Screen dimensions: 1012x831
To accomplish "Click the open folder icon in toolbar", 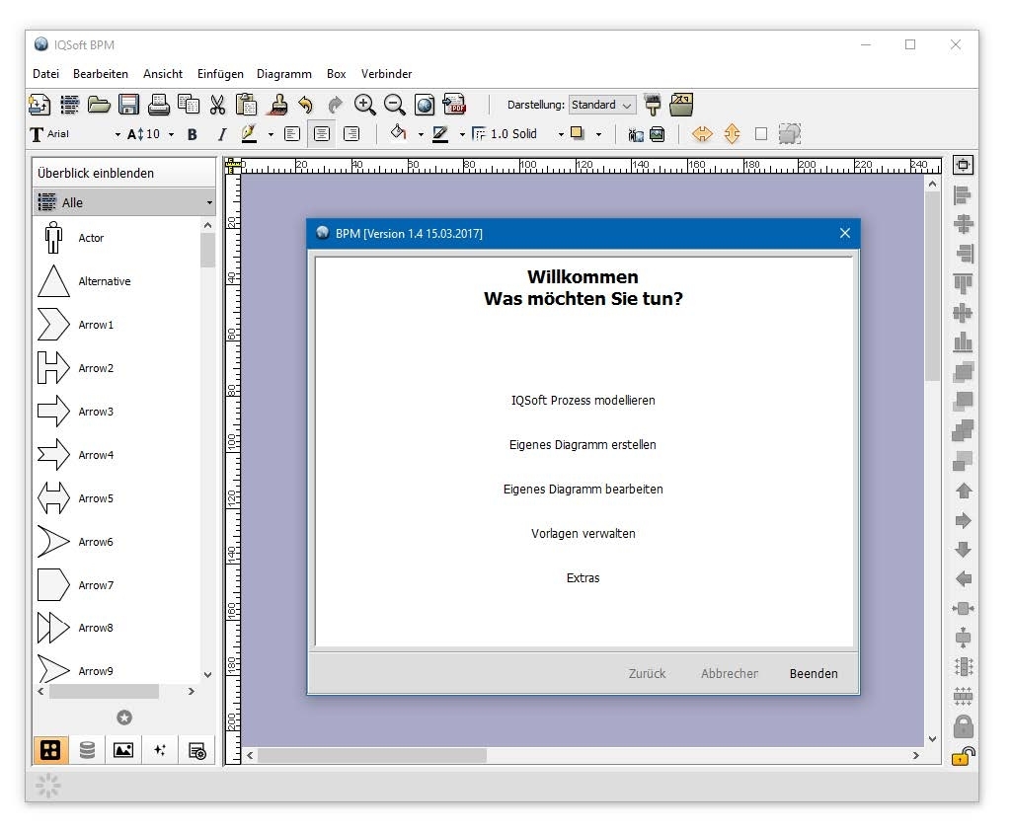I will [99, 105].
